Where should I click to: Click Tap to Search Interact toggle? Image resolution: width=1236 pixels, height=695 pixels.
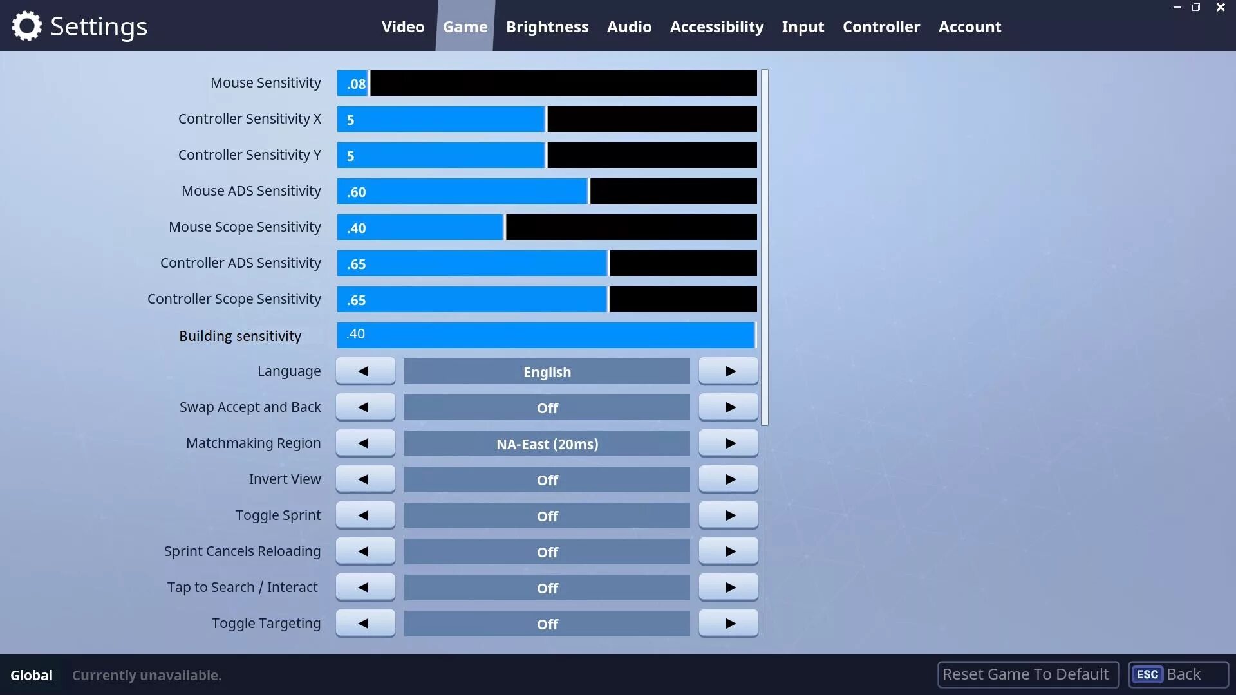pyautogui.click(x=547, y=588)
